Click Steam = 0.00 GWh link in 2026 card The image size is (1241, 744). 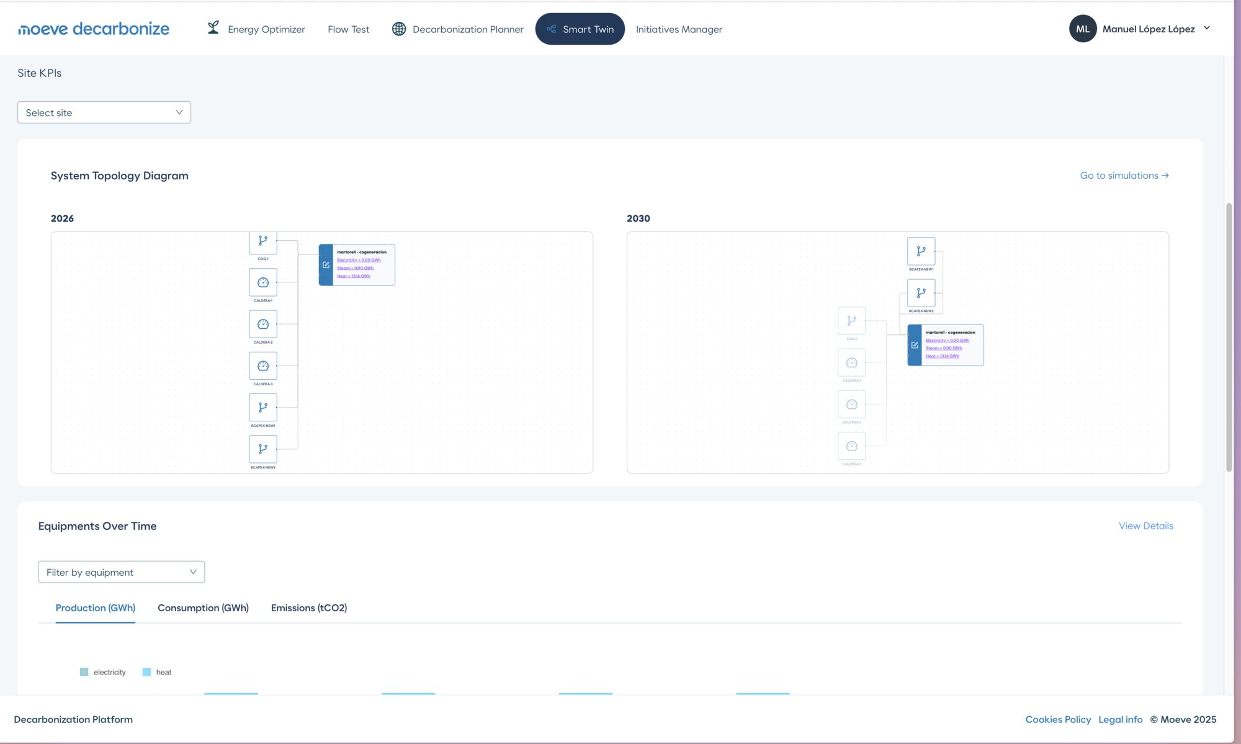(x=355, y=268)
